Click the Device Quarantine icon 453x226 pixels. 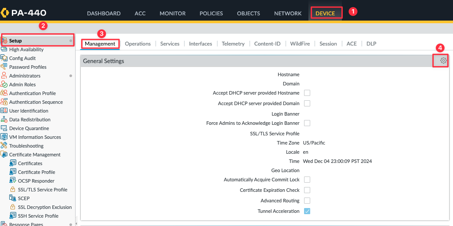[4, 128]
